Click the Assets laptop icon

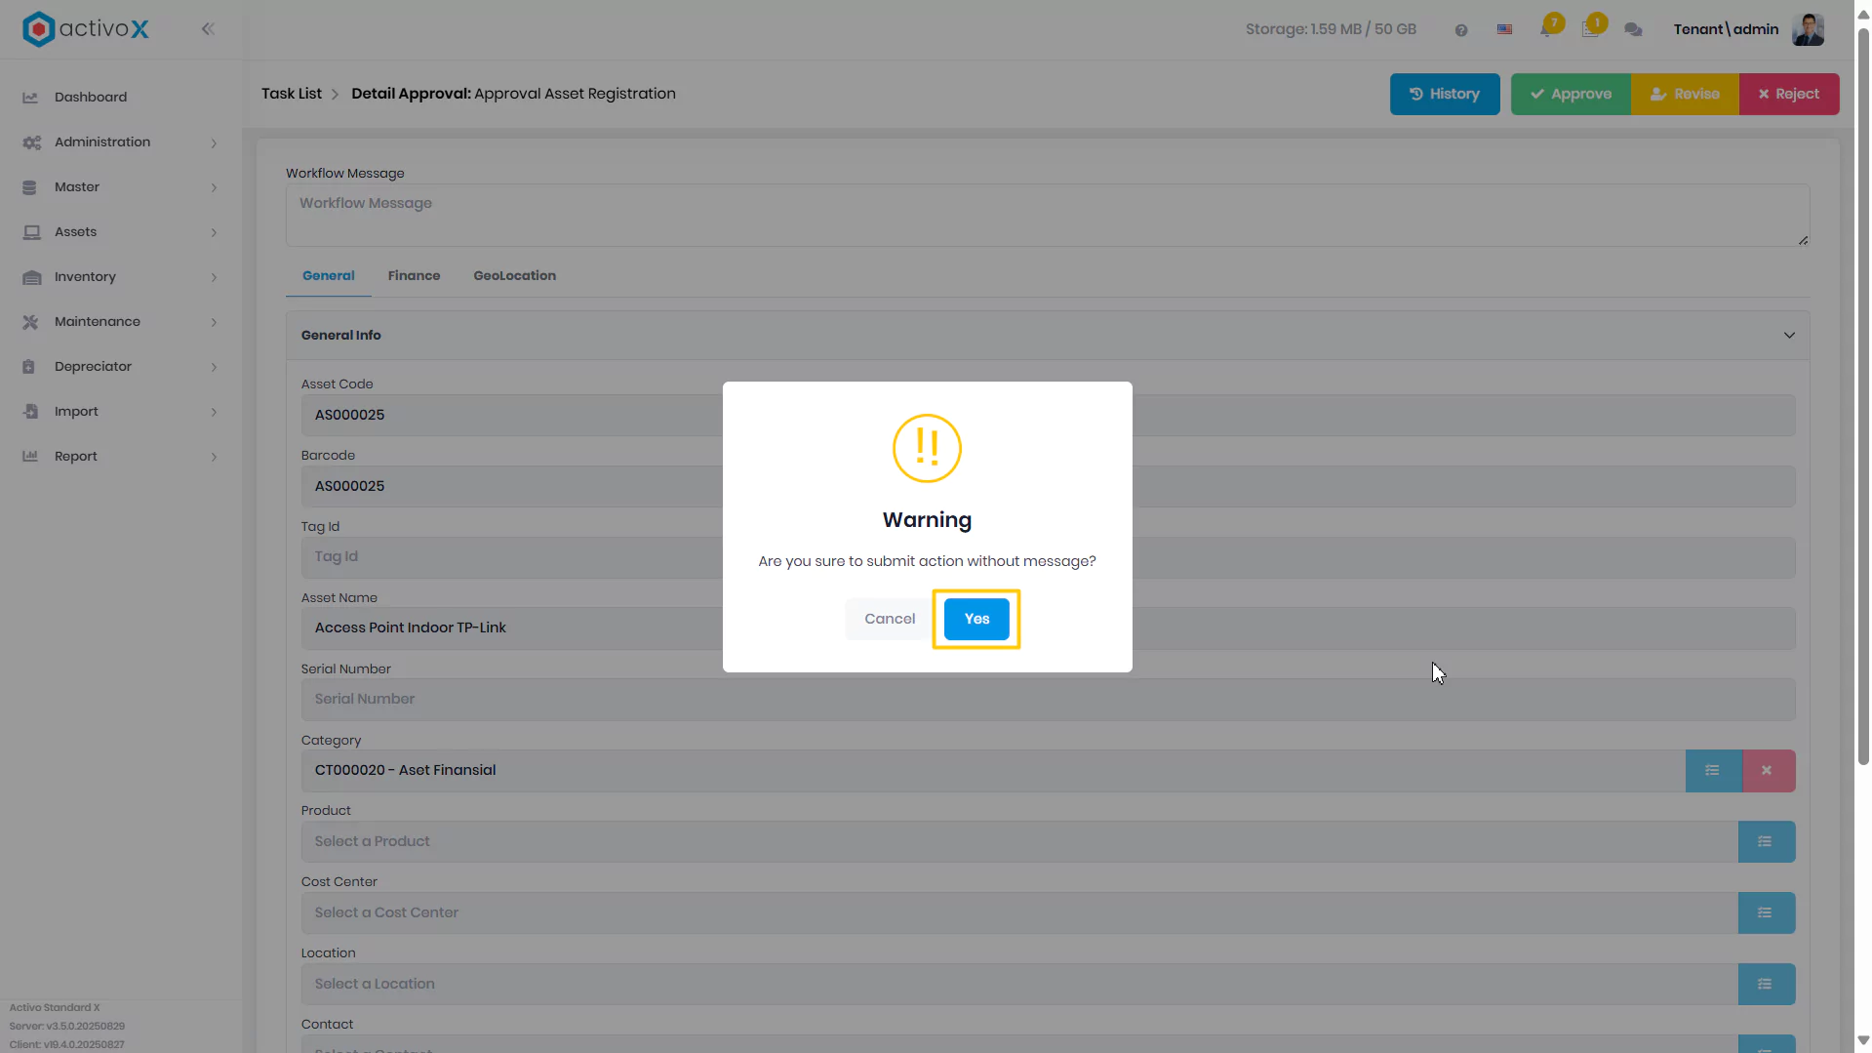31,232
